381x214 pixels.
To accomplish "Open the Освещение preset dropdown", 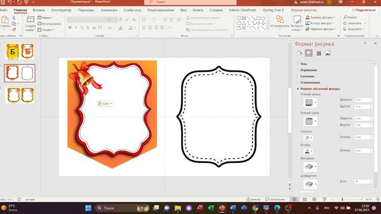I will [x=310, y=184].
